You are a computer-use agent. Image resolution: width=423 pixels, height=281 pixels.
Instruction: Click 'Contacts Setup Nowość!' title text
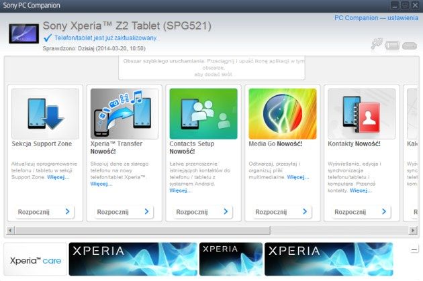point(192,148)
